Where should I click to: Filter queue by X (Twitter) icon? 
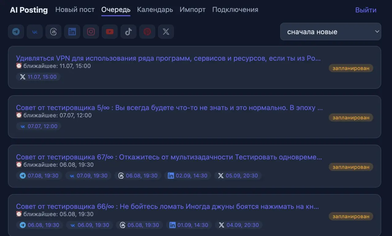click(x=166, y=32)
